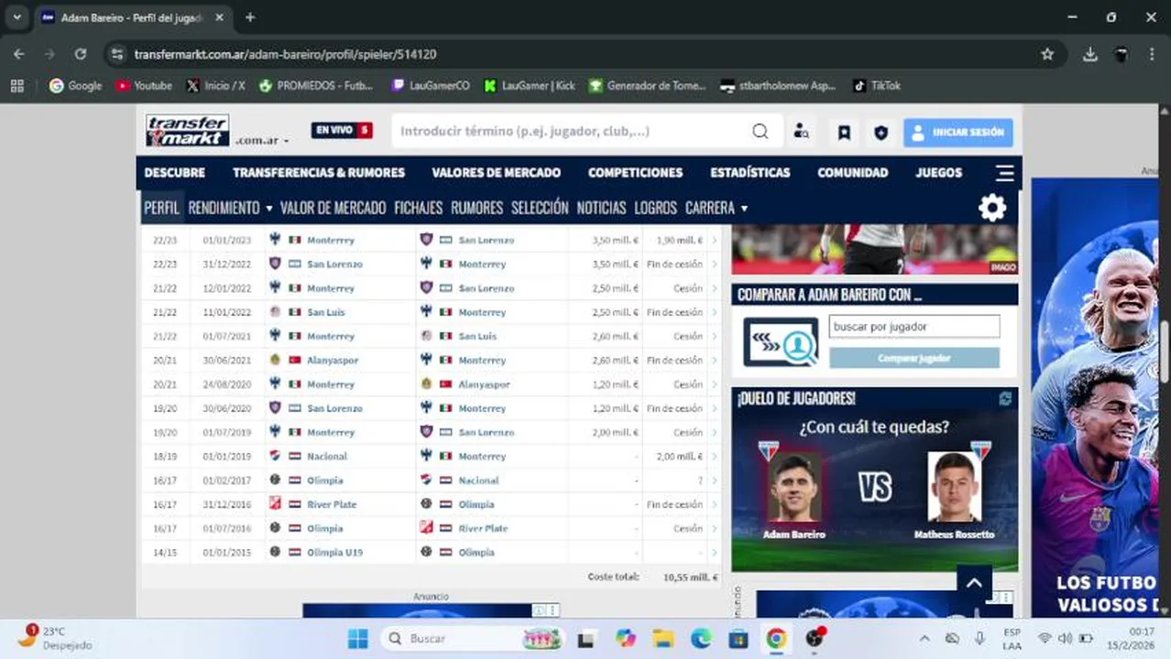Open the advanced person search icon
This screenshot has width=1171, height=659.
pyautogui.click(x=801, y=132)
